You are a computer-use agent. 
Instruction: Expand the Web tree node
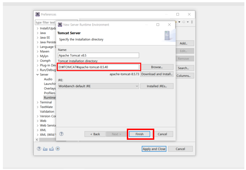(x=38, y=121)
